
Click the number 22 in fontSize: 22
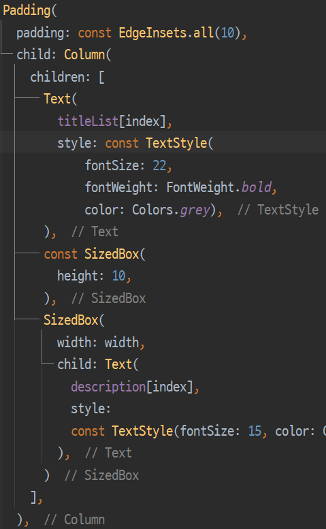pos(159,165)
